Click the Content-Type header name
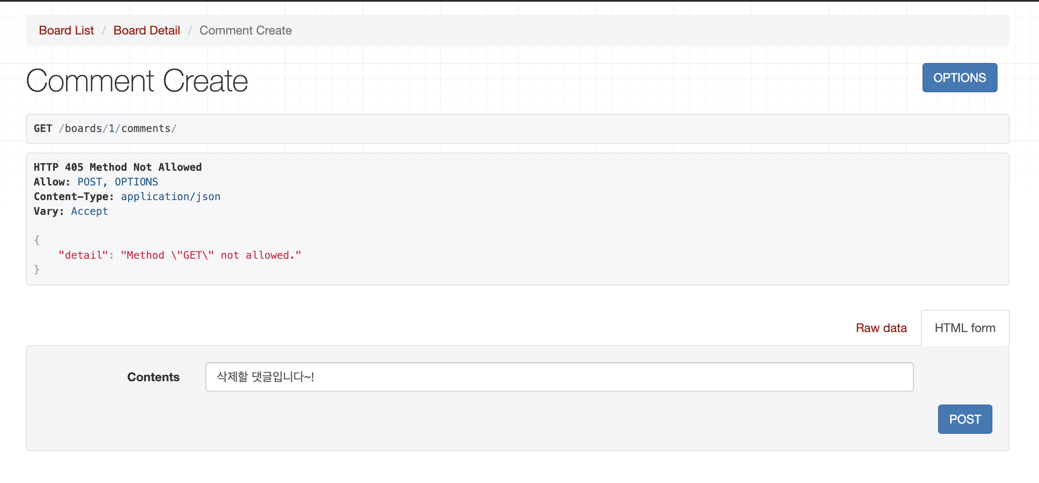Screen dimensions: 1039x483 click(73, 197)
